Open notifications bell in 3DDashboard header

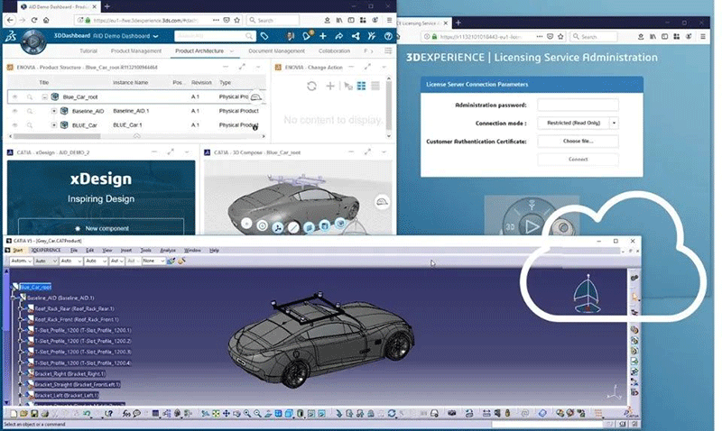(307, 35)
